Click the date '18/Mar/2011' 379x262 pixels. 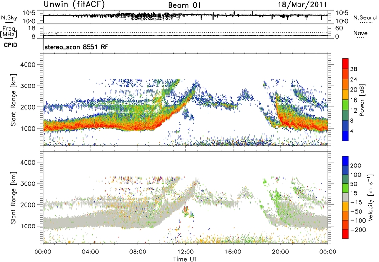point(302,4)
